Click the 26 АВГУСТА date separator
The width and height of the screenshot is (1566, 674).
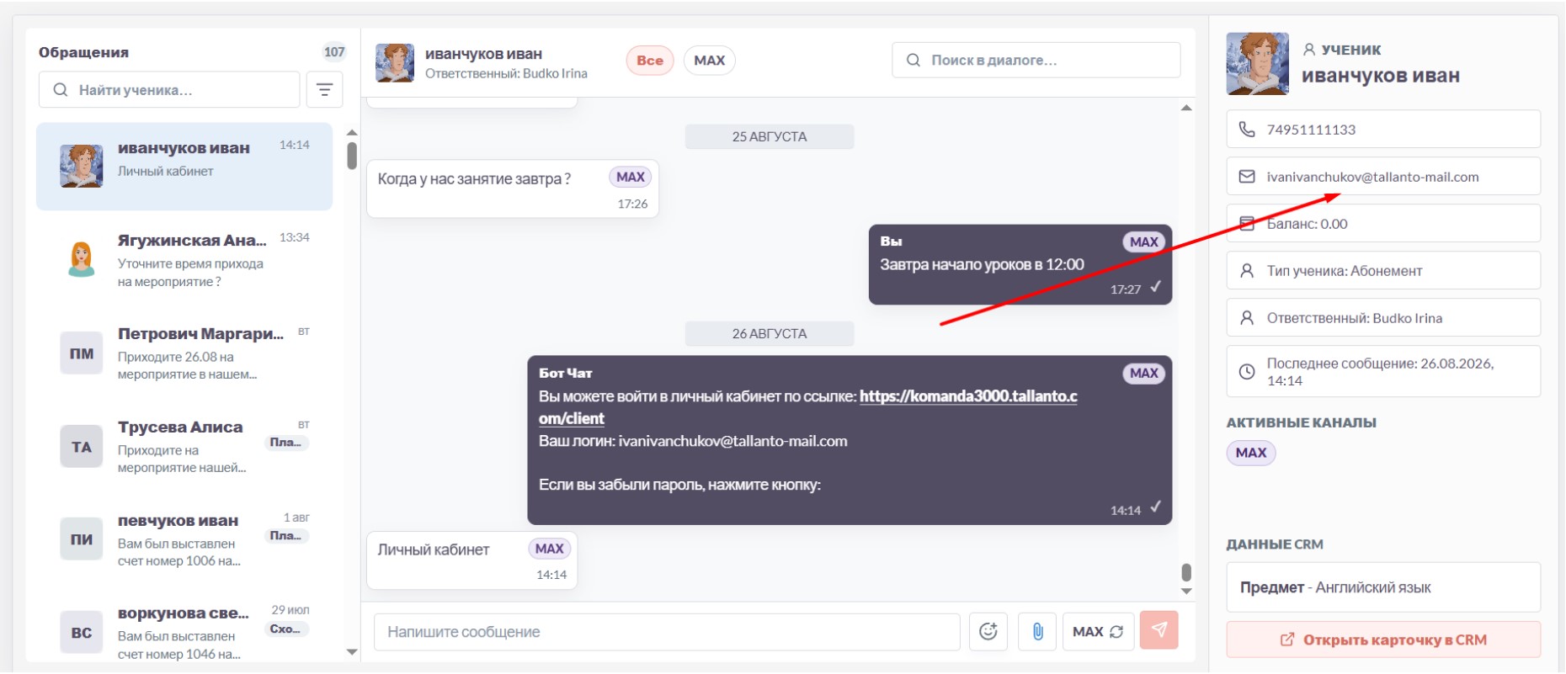(x=770, y=334)
